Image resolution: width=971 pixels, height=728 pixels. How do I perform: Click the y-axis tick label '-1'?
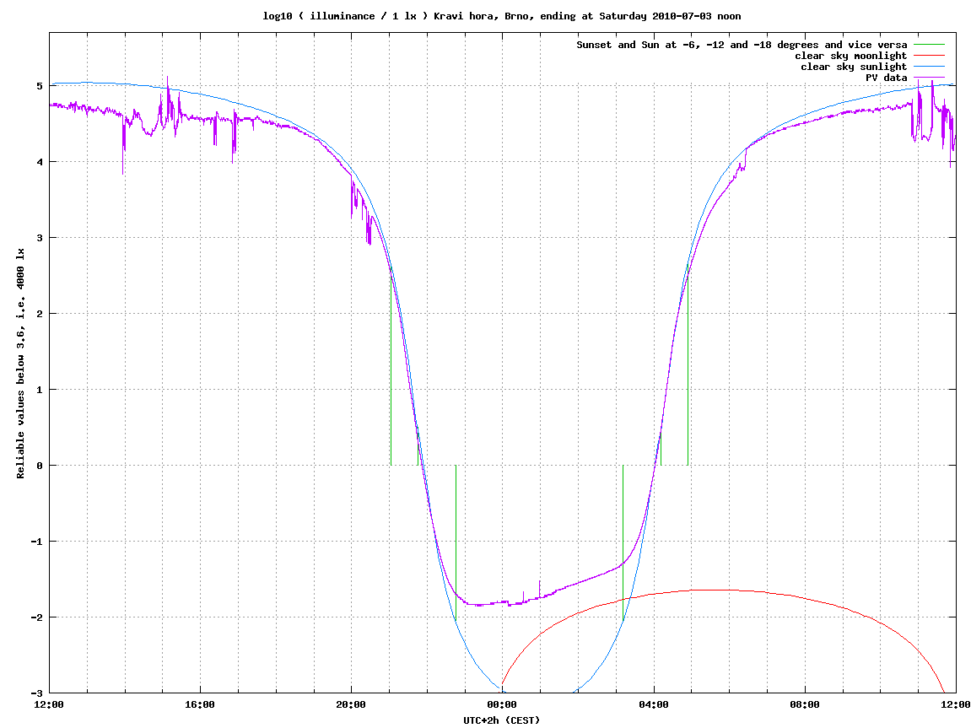(x=37, y=542)
